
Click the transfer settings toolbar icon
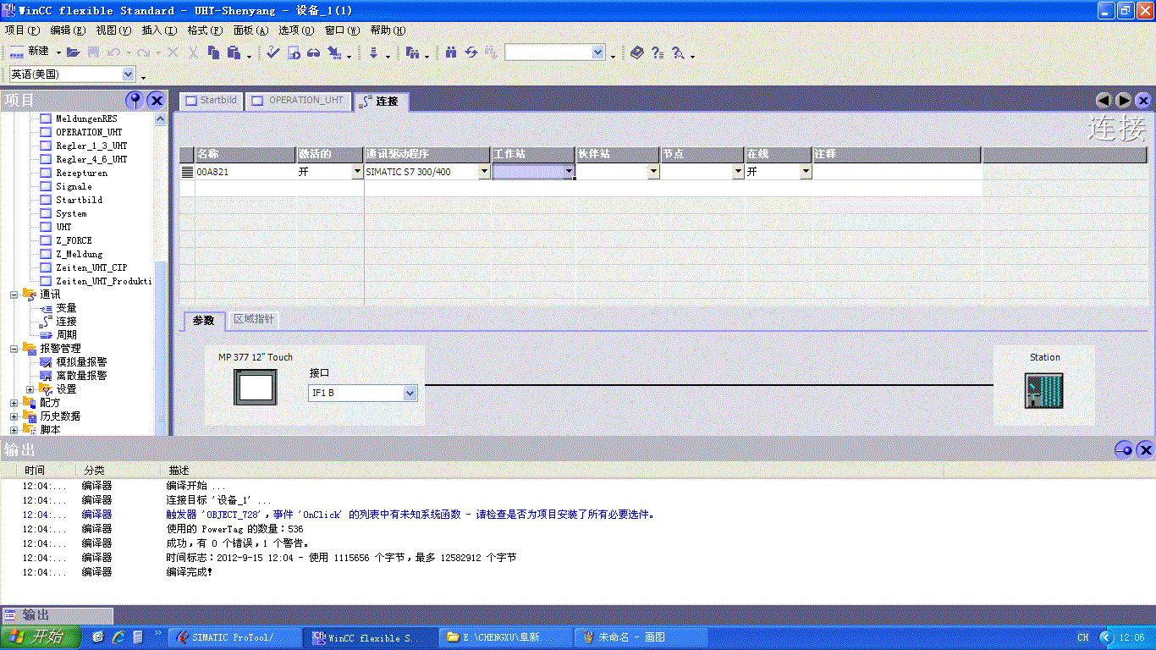[x=334, y=52]
